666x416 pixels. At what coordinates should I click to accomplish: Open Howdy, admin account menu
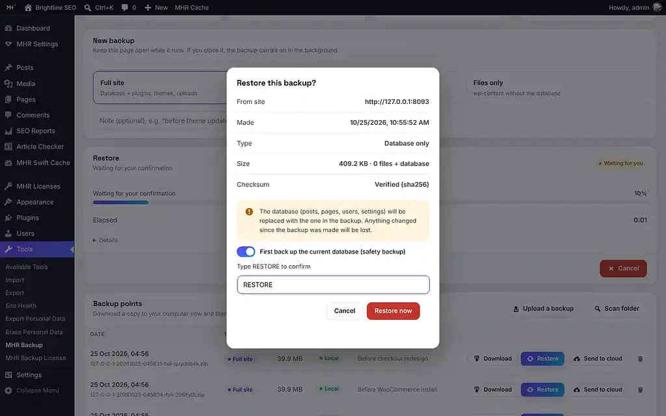pyautogui.click(x=629, y=8)
